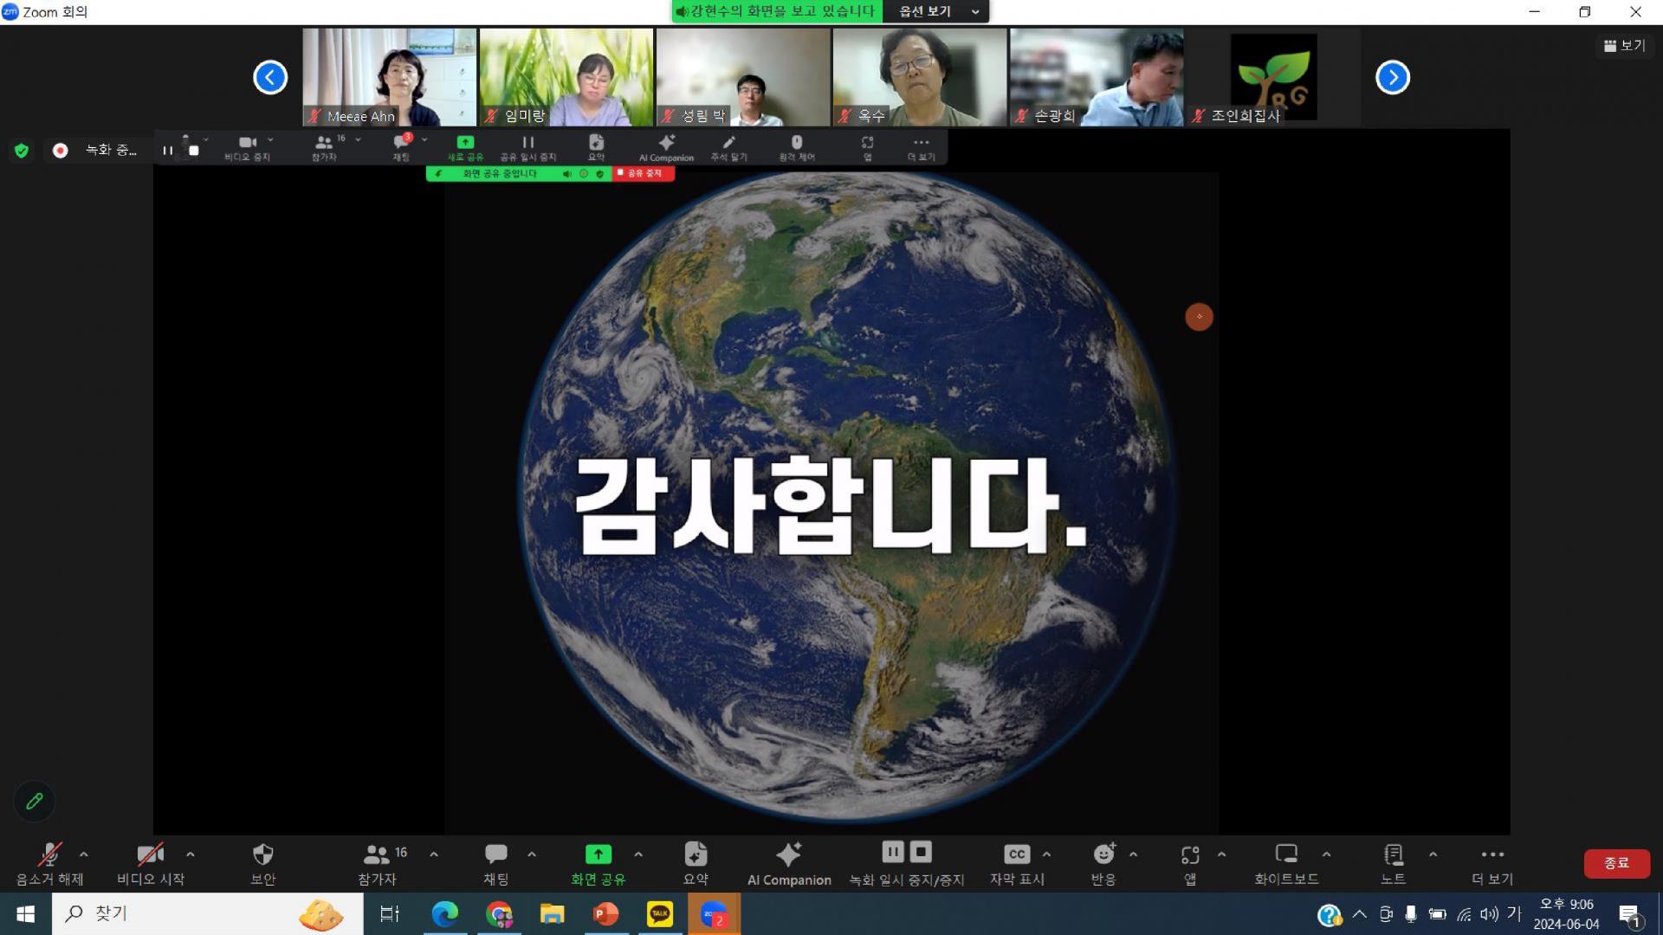This screenshot has height=935, width=1663.
Task: Show next participants with right arrow
Action: click(1392, 77)
